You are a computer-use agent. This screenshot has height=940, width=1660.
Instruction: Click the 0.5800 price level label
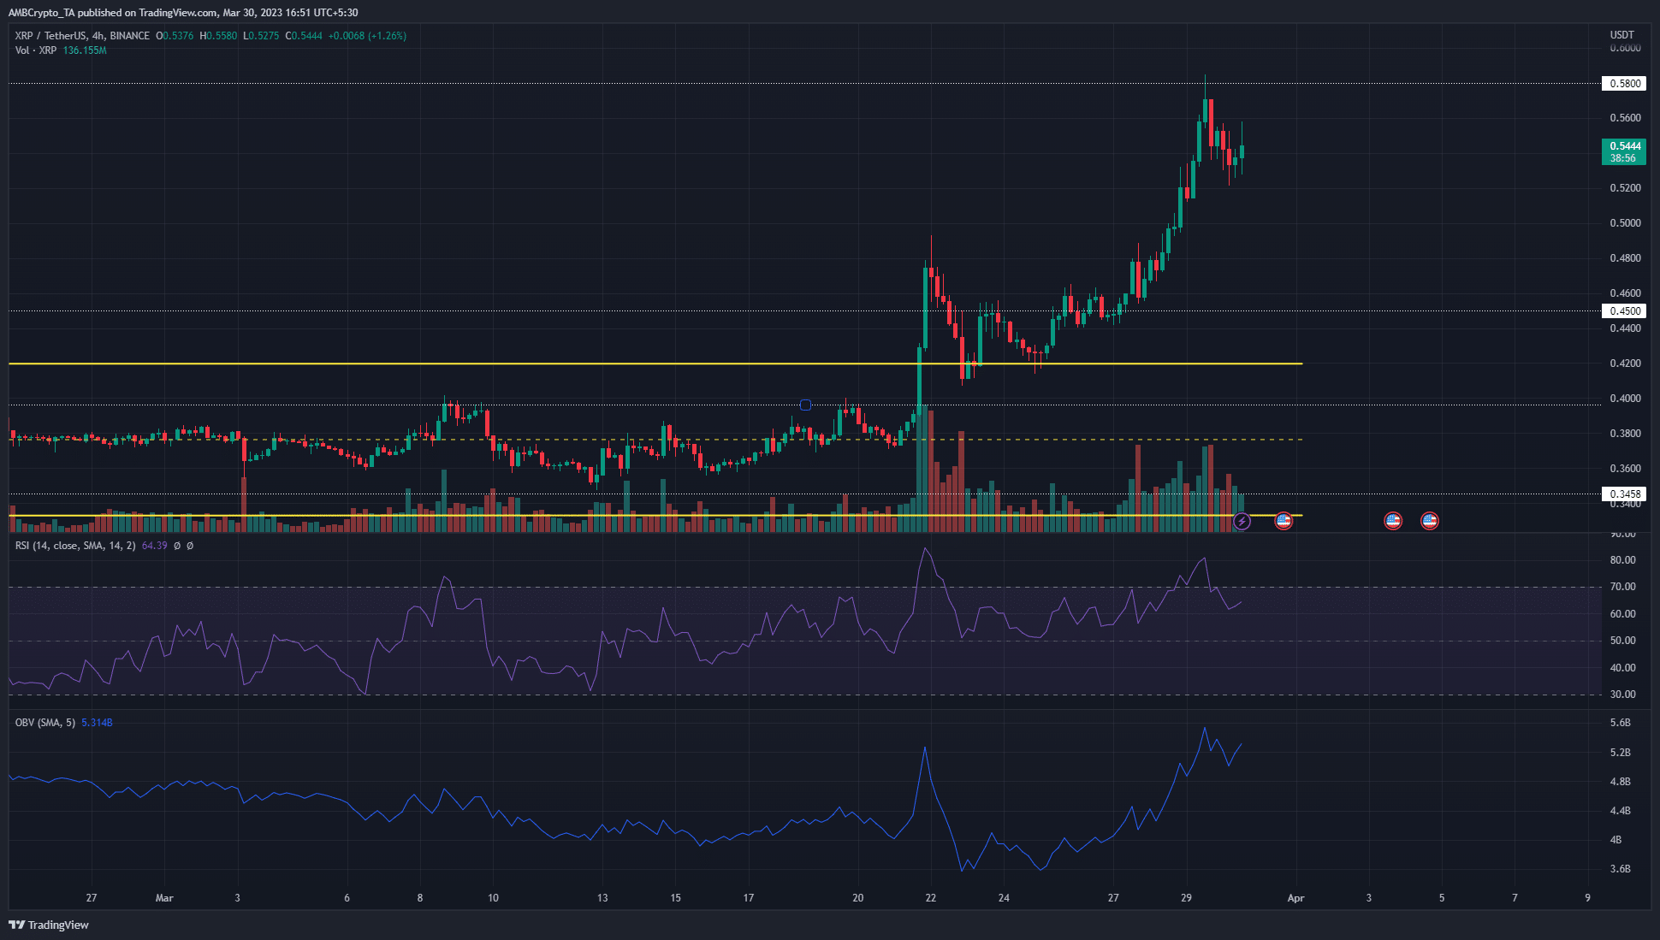tap(1623, 83)
